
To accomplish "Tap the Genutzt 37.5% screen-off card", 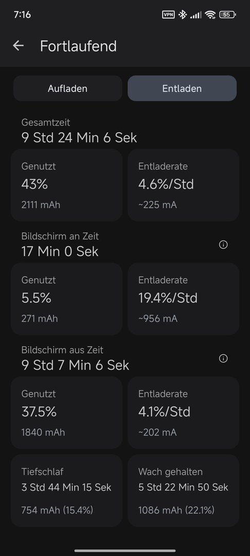I will (x=66, y=413).
